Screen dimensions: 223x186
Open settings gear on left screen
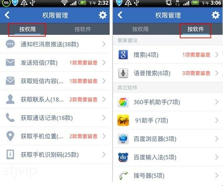103,15
